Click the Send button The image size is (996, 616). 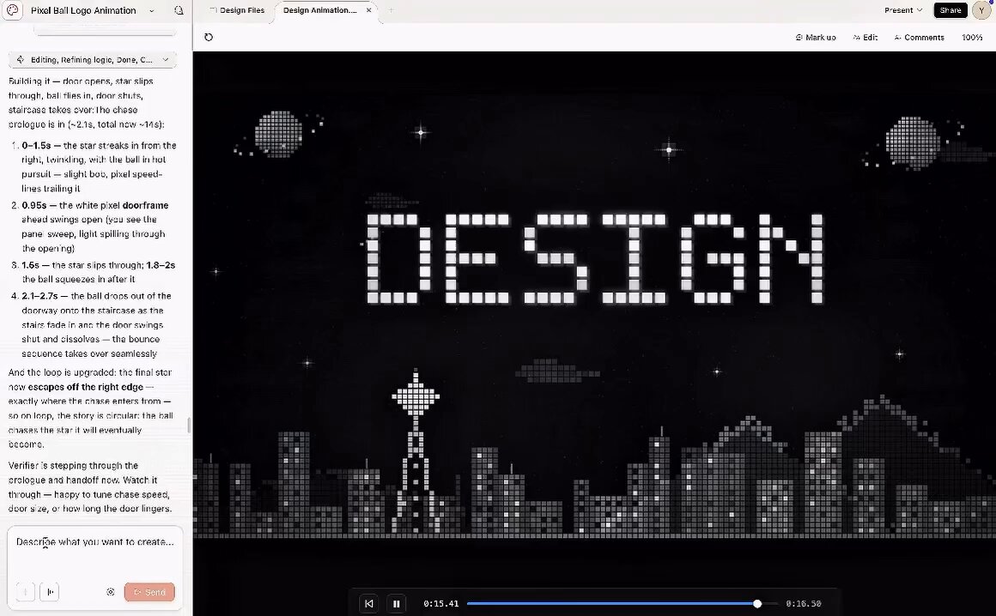pyautogui.click(x=149, y=592)
